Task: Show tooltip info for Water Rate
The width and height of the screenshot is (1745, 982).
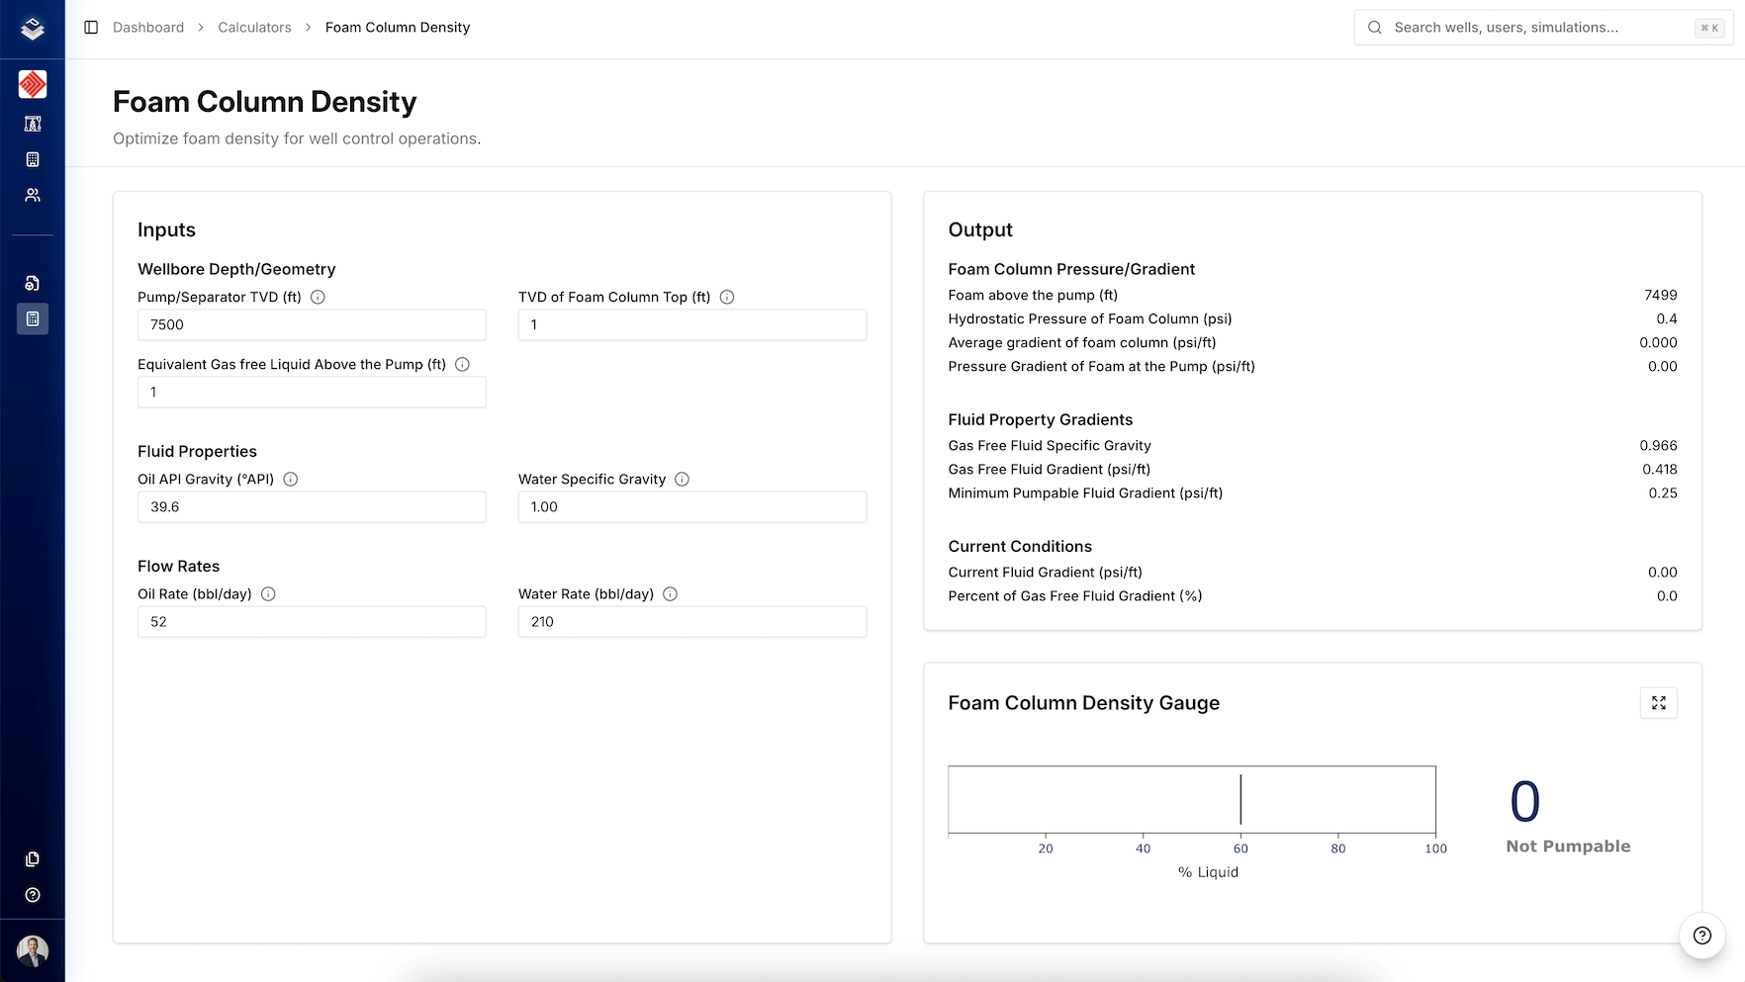Action: pyautogui.click(x=670, y=593)
